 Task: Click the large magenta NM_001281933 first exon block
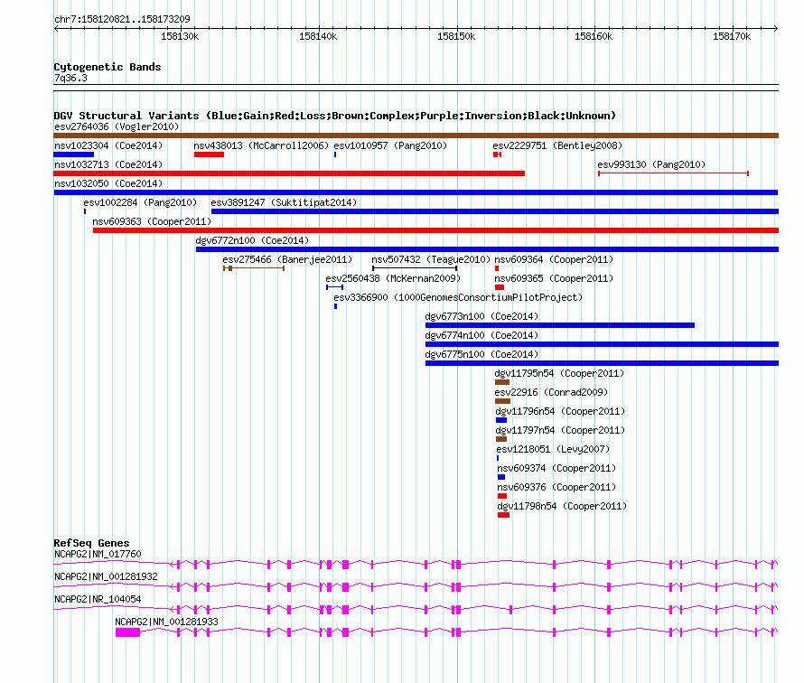(127, 632)
